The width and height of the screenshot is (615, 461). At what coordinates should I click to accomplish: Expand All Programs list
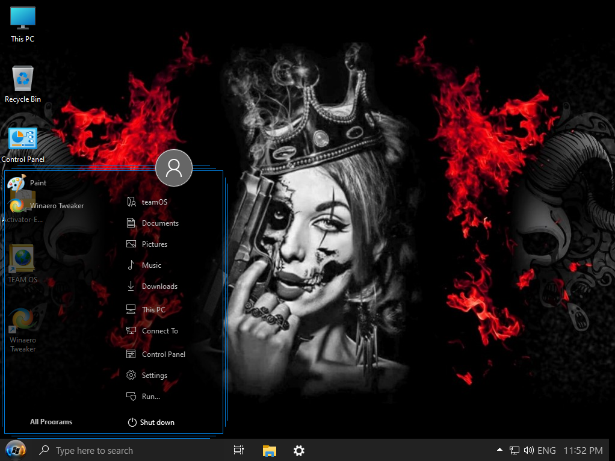[x=51, y=422]
